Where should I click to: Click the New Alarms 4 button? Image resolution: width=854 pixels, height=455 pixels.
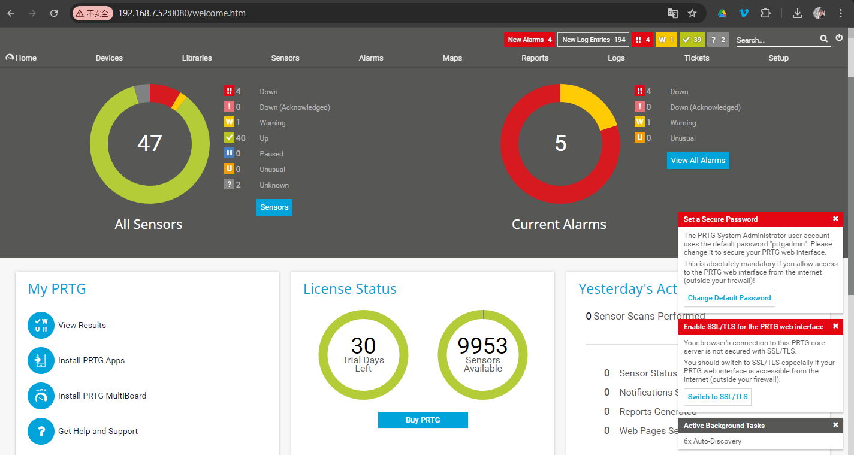(530, 40)
